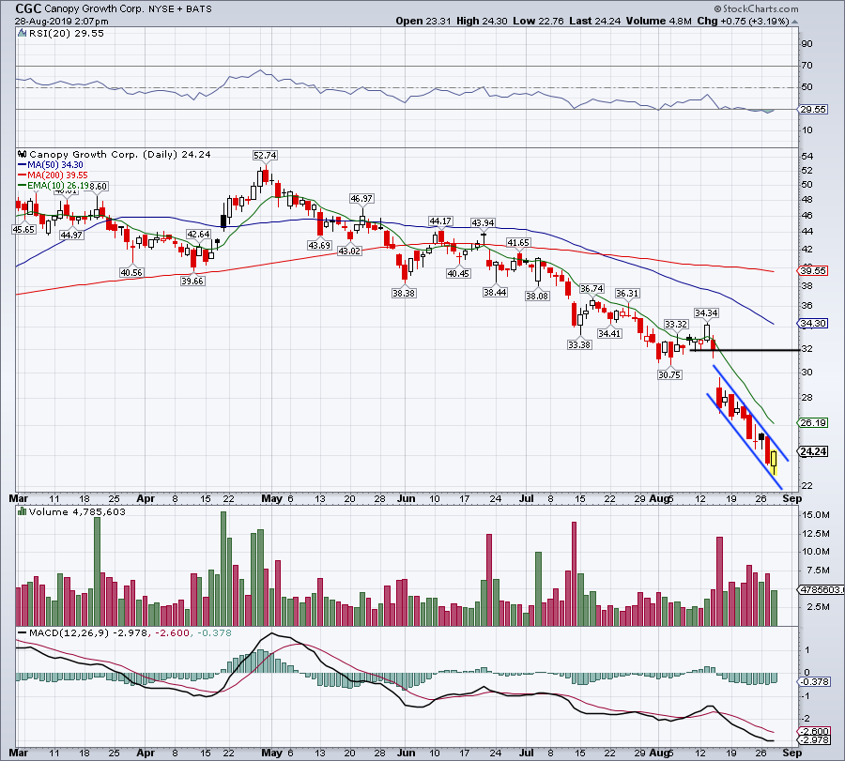845x761 pixels.
Task: Click the yellow highlighted latest candlestick
Action: click(774, 457)
